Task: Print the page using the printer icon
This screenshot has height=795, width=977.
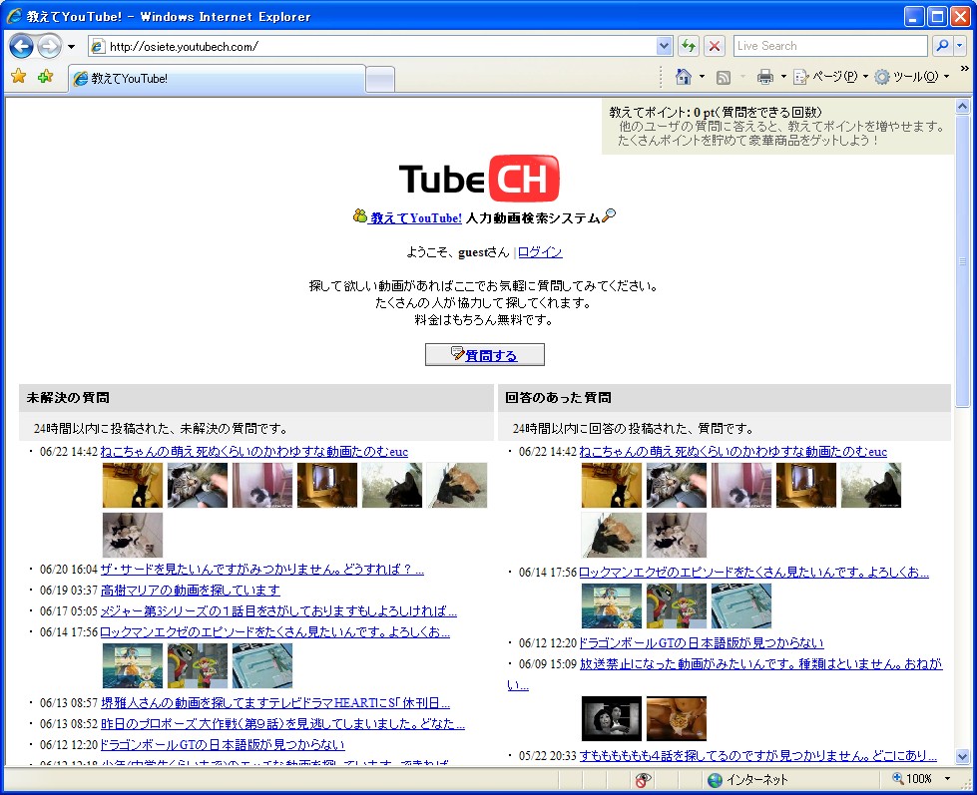Action: click(x=765, y=77)
